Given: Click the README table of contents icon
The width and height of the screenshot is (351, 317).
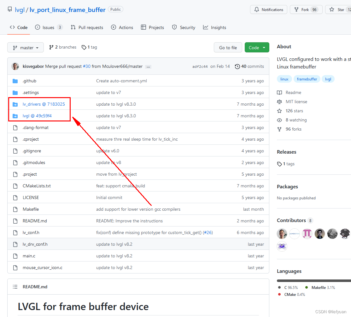Looking at the screenshot, I should (15, 287).
